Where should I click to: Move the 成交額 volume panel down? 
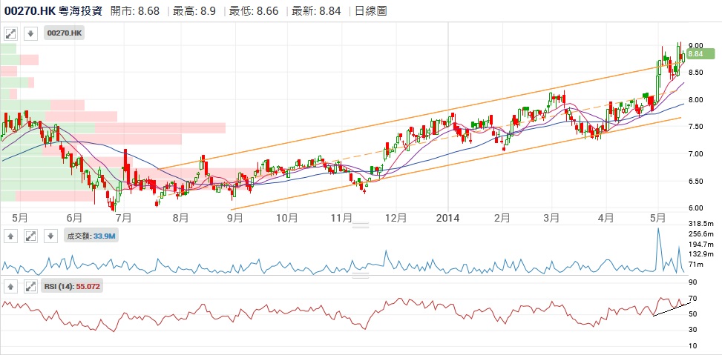pos(50,236)
